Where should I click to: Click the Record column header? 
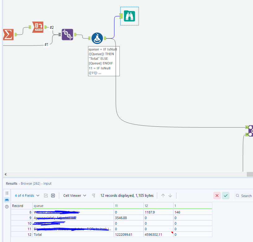coord(22,206)
